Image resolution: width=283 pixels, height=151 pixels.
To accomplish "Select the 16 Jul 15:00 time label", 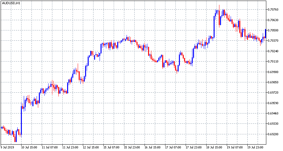I will click(x=153, y=147).
